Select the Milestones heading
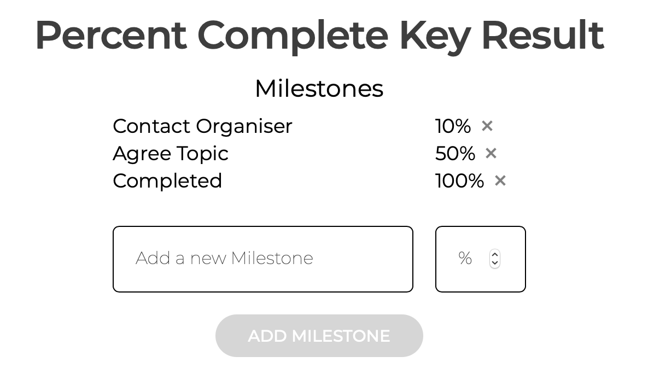The width and height of the screenshot is (654, 374). tap(319, 88)
